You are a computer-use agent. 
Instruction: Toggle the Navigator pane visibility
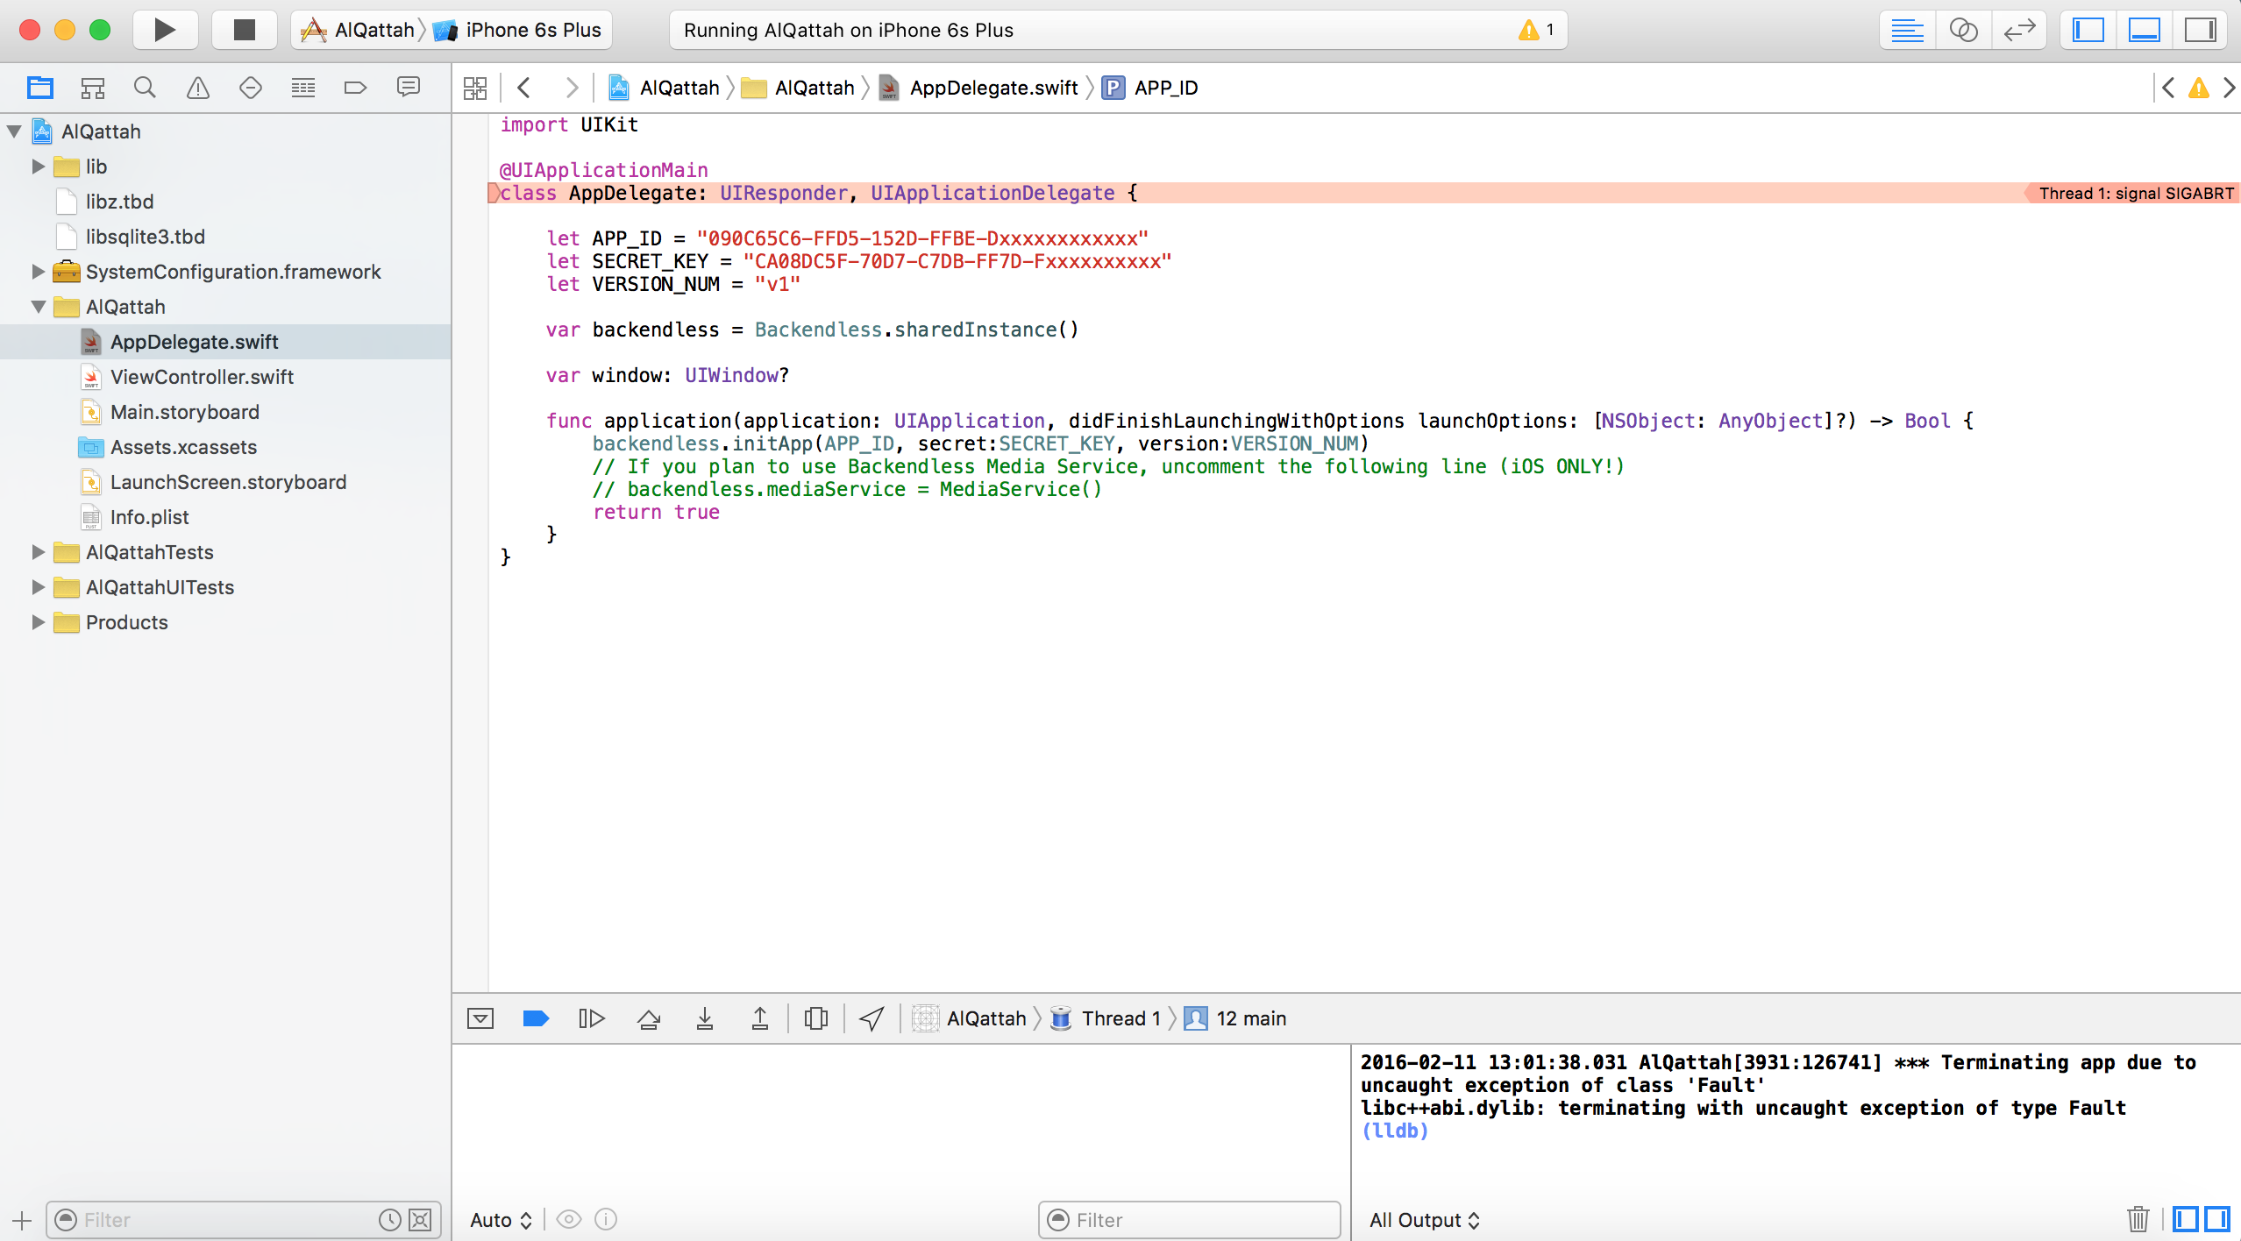2088,30
